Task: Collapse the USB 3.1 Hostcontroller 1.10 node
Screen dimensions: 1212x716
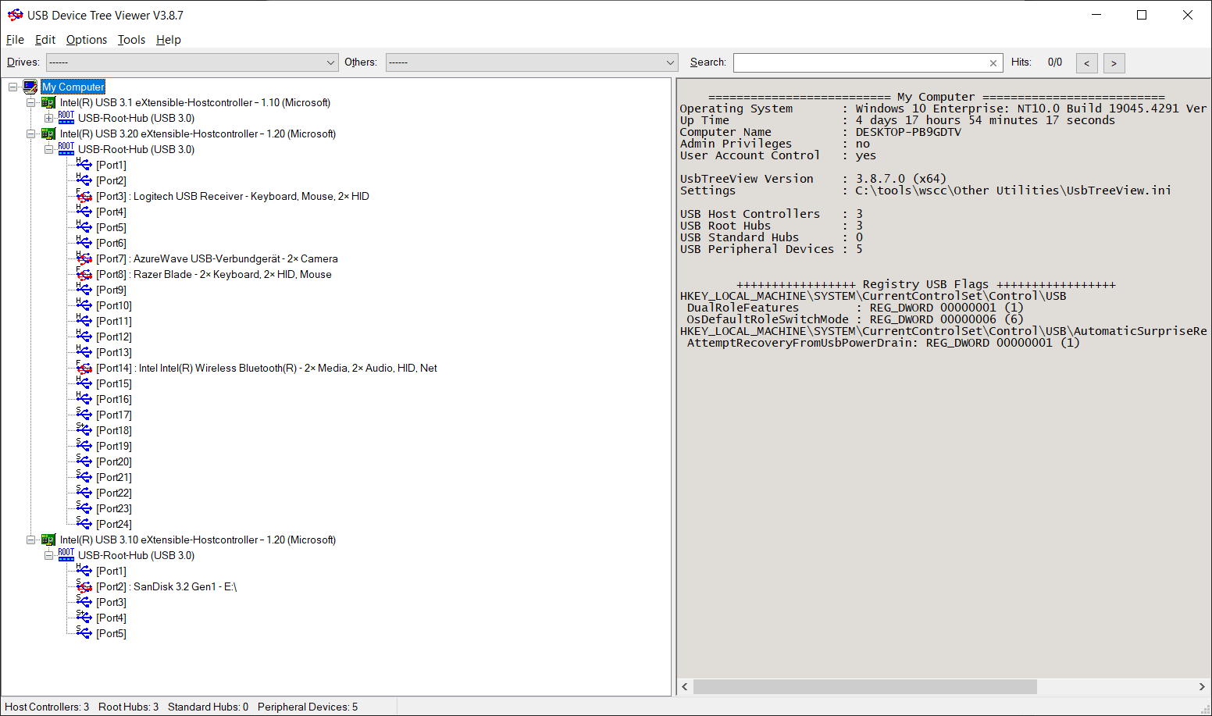Action: [30, 102]
